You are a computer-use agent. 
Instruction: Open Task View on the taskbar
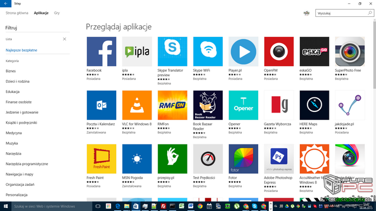tap(98, 206)
